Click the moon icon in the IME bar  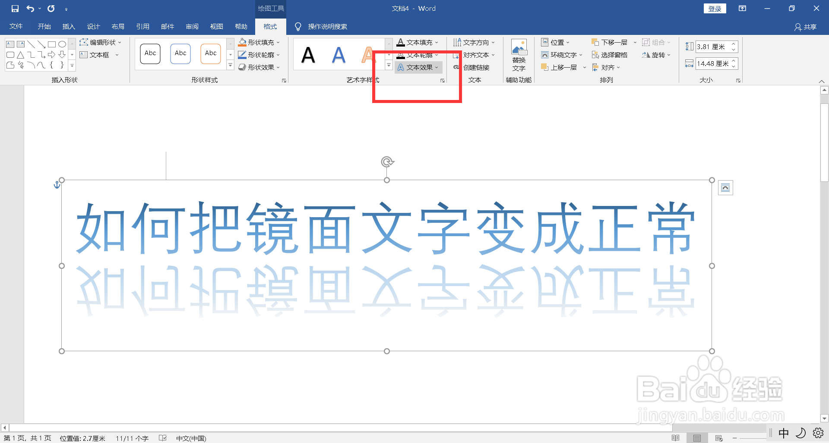click(x=801, y=433)
